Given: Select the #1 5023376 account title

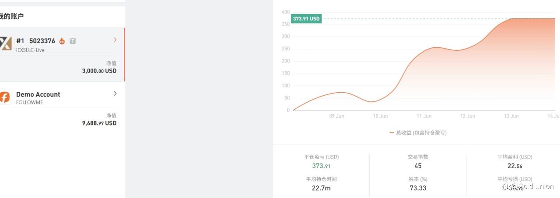Looking at the screenshot, I should (x=35, y=41).
